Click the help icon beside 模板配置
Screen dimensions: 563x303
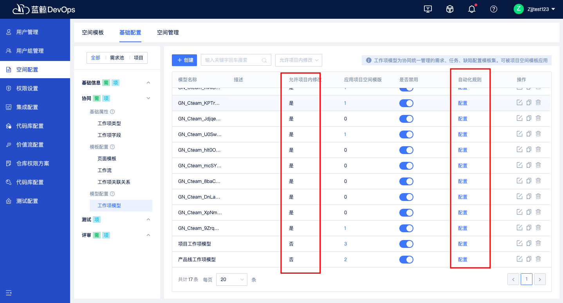point(112,147)
